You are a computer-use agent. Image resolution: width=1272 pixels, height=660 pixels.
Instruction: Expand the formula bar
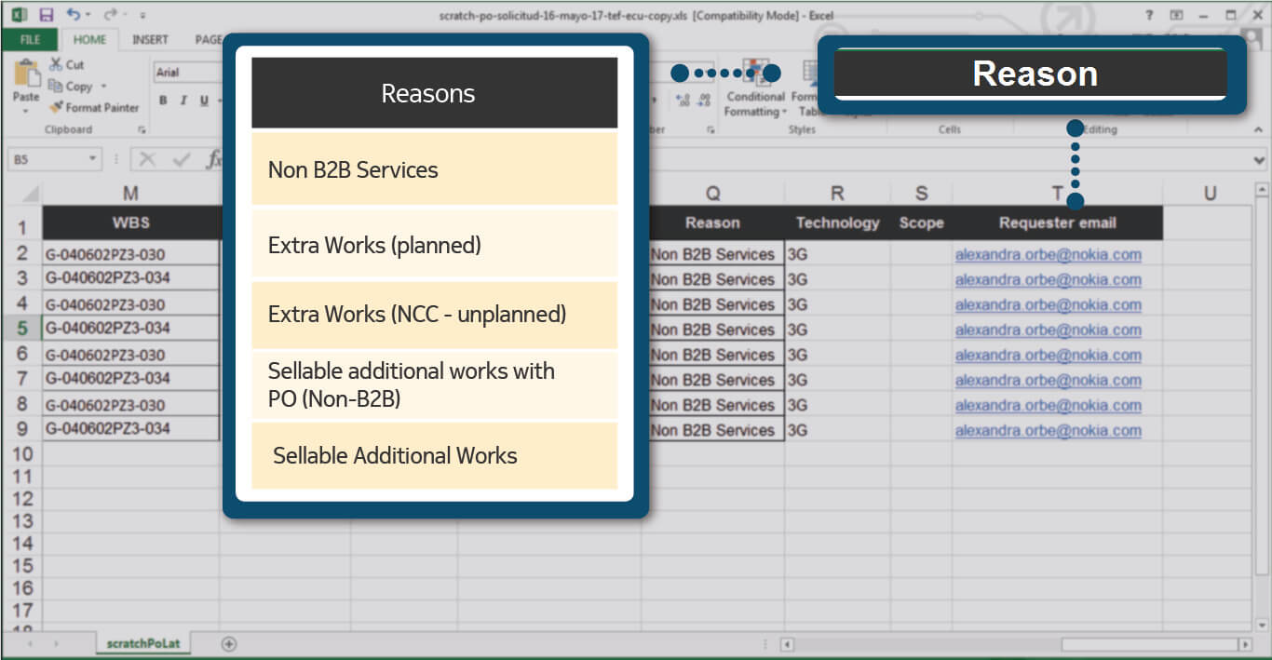(1261, 159)
